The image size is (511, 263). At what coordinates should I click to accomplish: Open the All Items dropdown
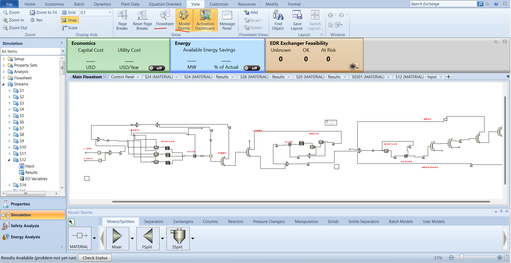[x=63, y=51]
